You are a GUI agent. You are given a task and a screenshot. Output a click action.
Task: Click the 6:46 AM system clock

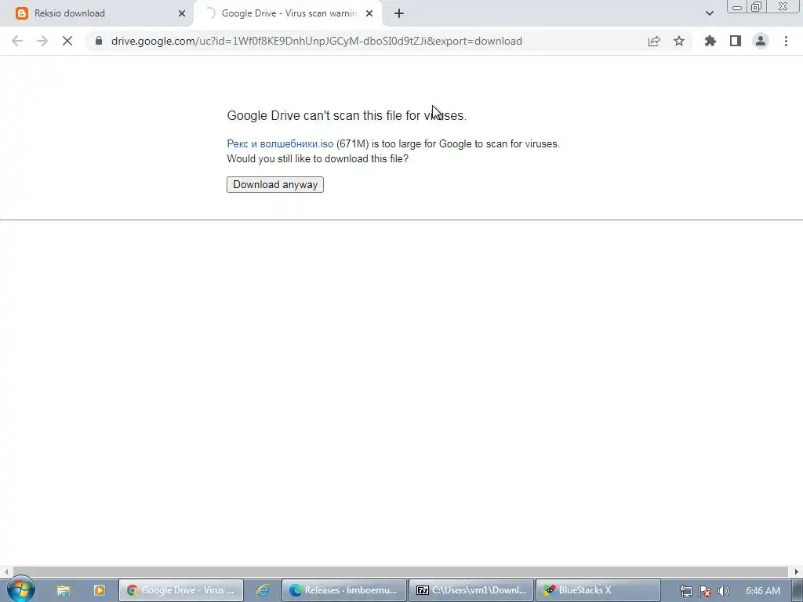tap(763, 591)
